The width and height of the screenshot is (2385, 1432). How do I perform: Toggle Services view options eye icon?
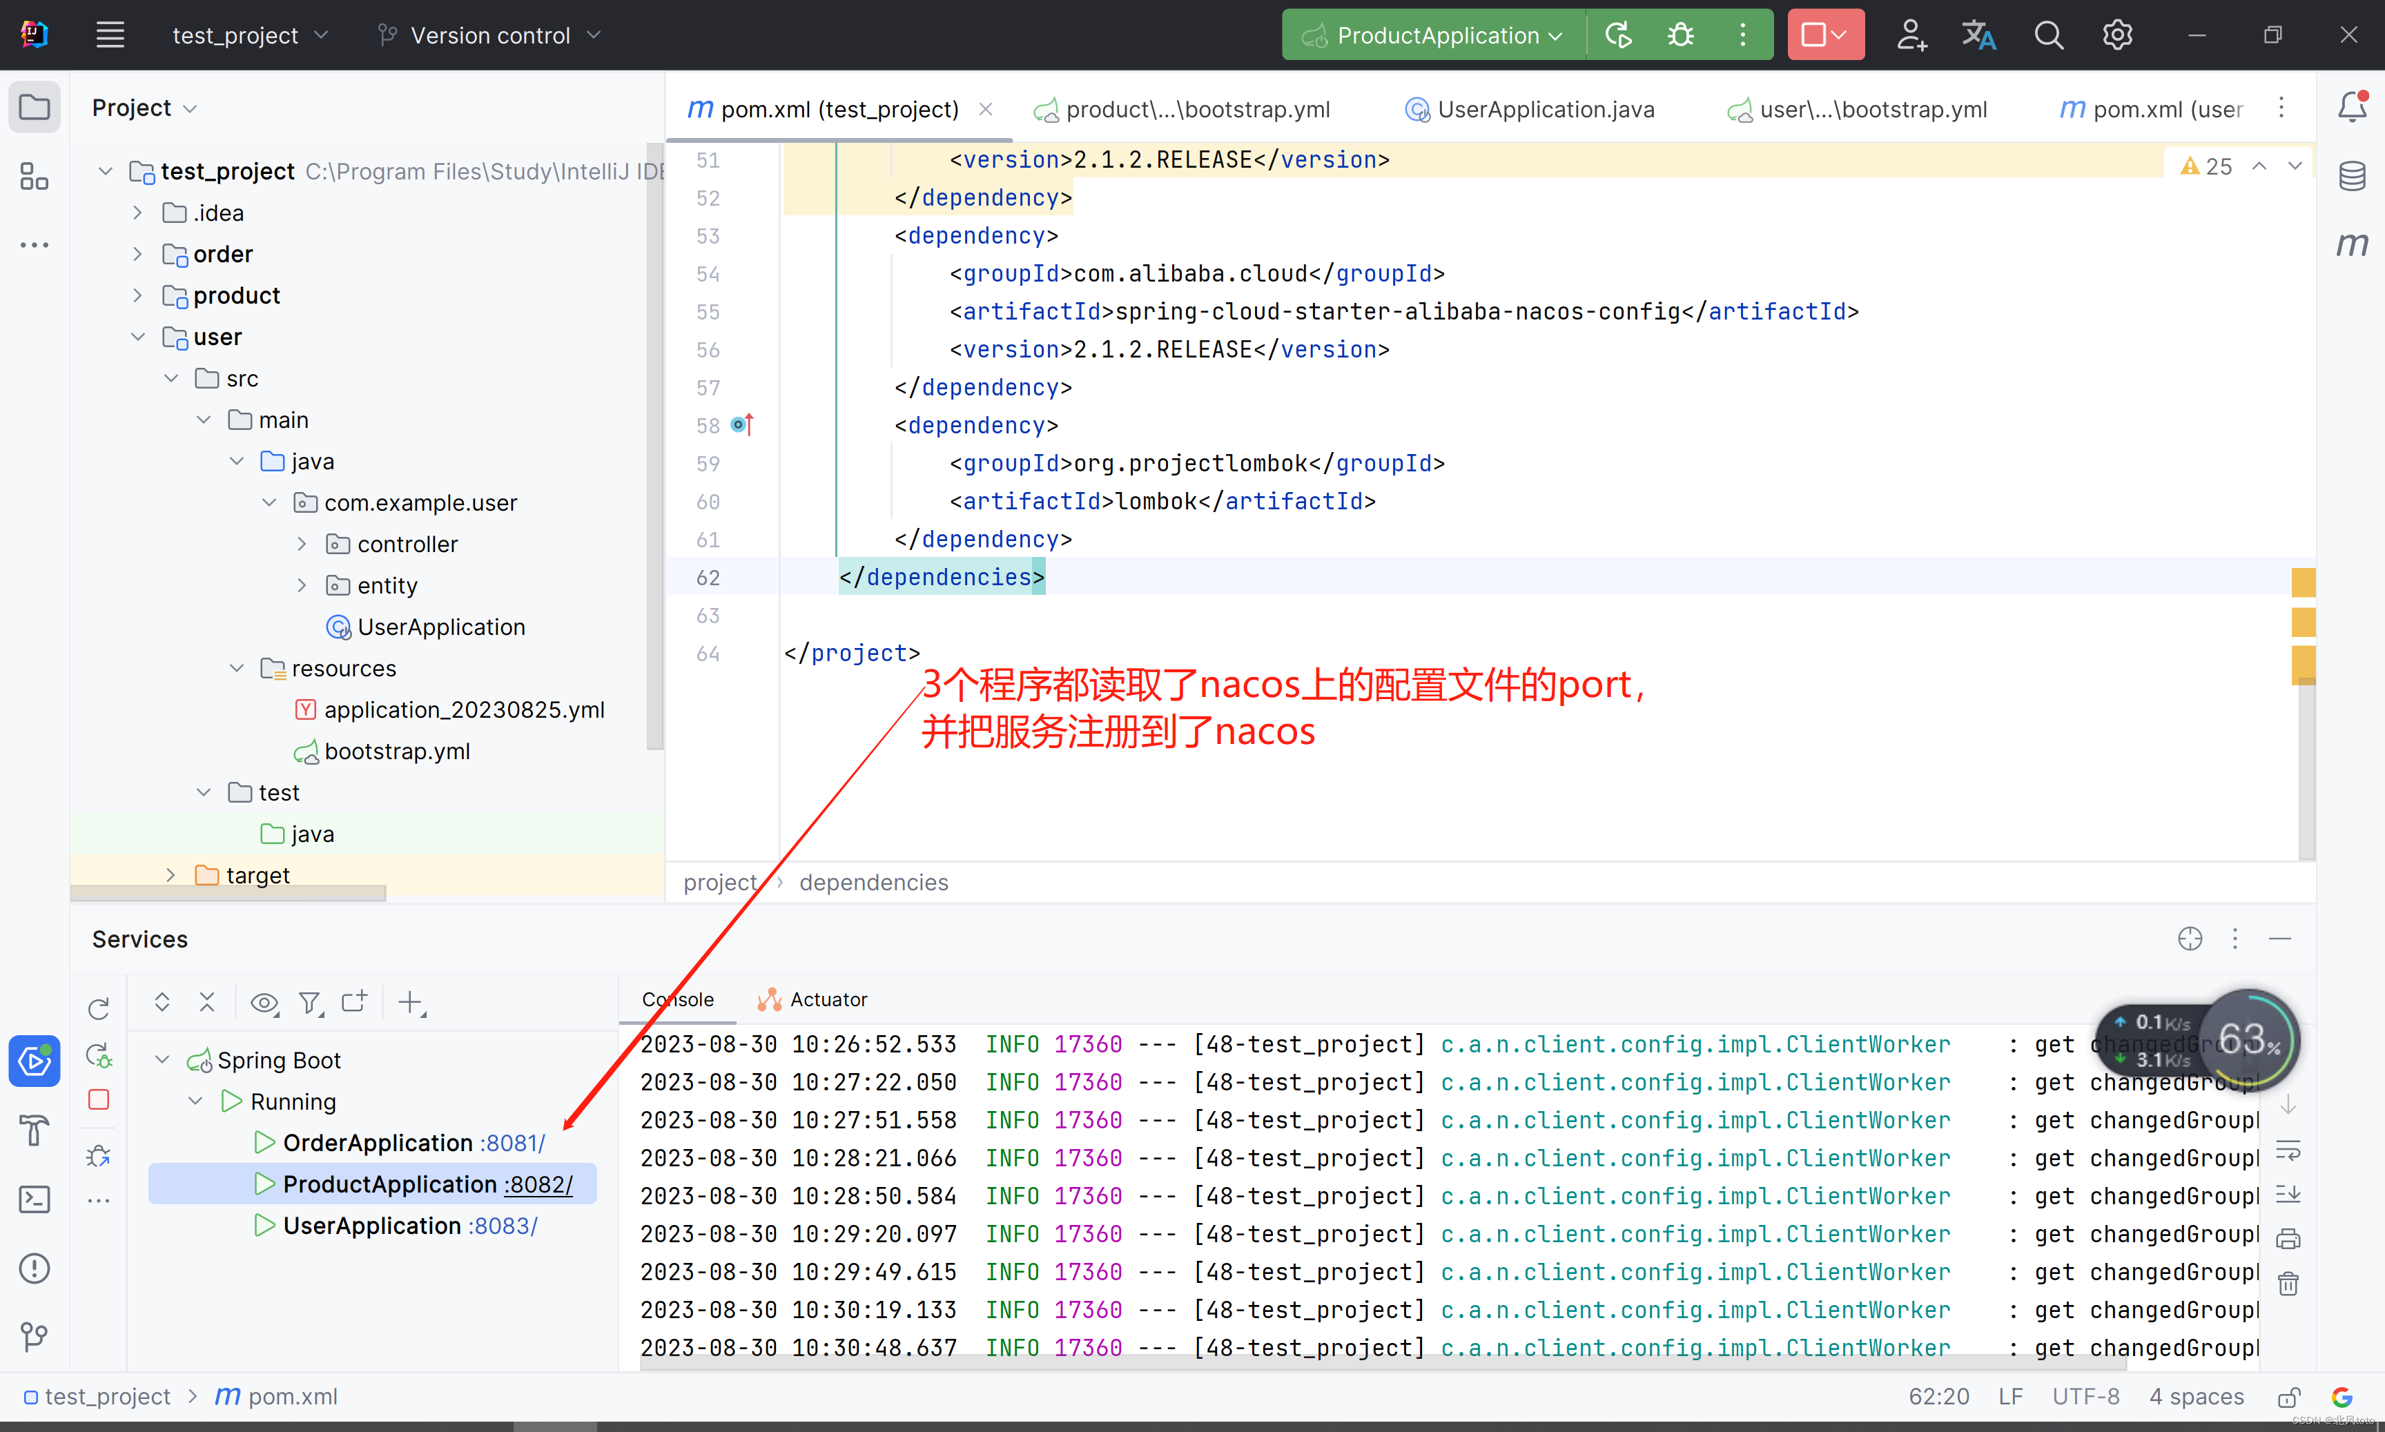264,1003
